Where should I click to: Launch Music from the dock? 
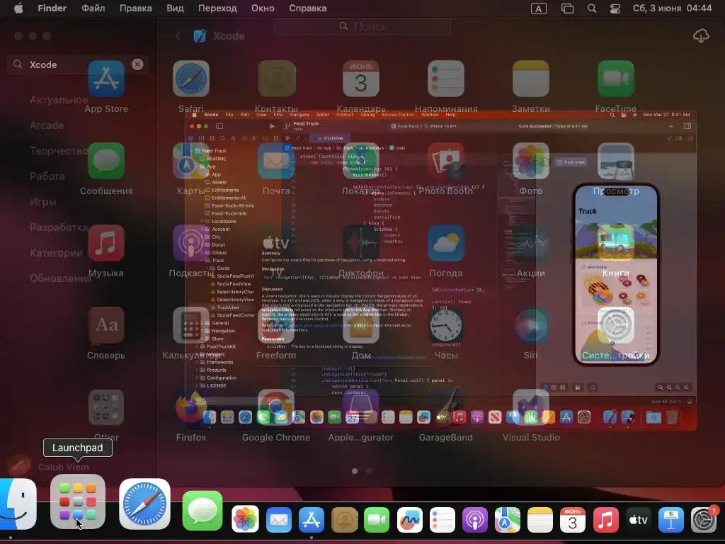click(606, 519)
